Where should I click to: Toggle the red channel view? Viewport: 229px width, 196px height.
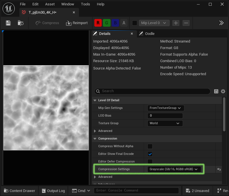click(x=98, y=23)
